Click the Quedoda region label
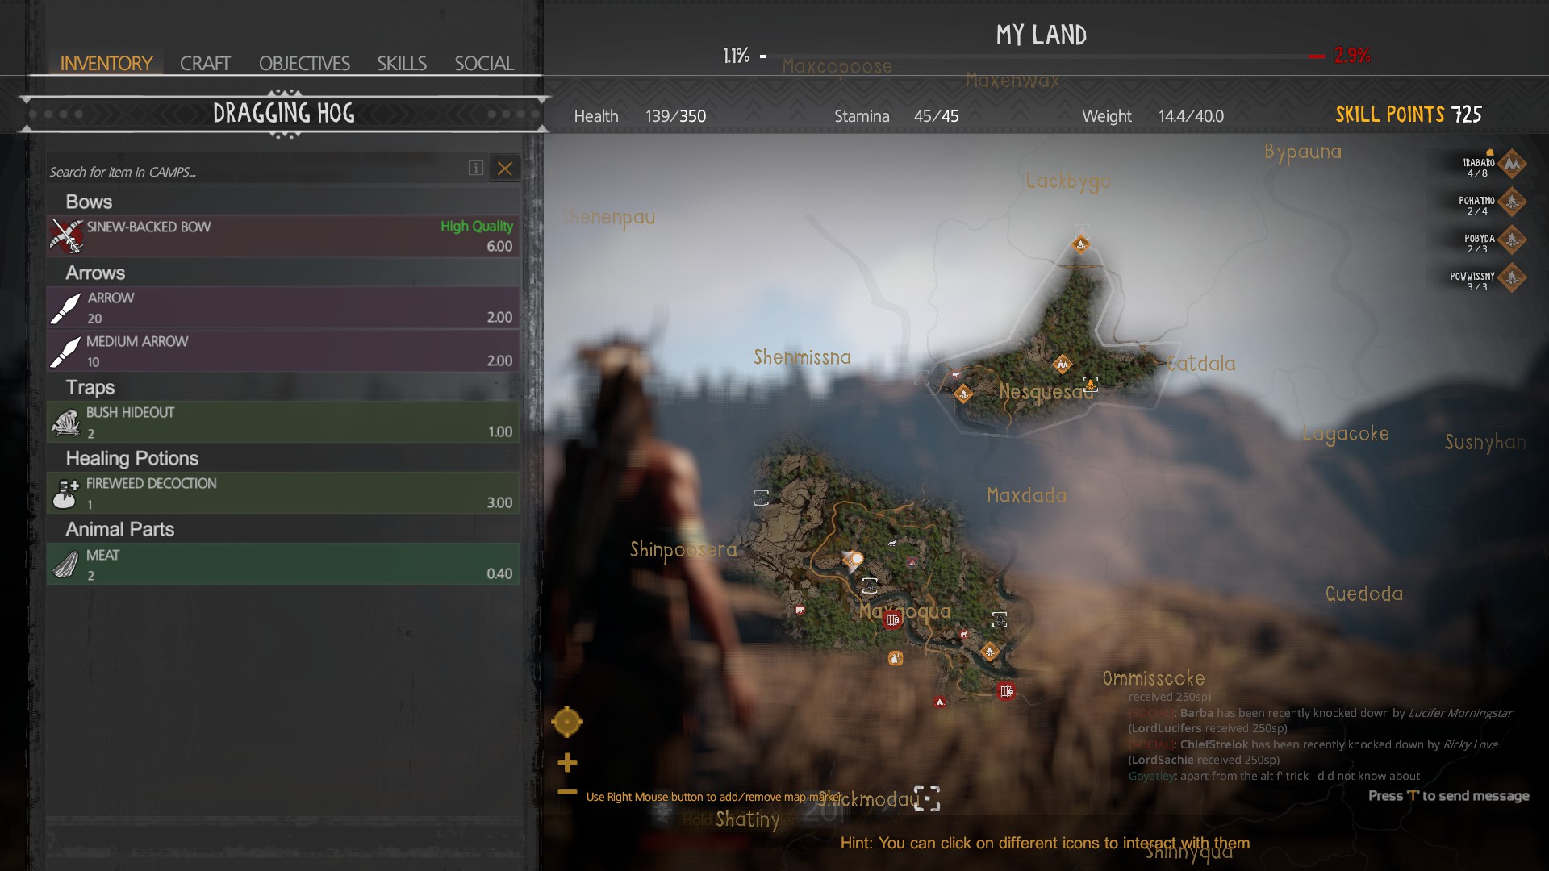Image resolution: width=1549 pixels, height=871 pixels. coord(1364,594)
